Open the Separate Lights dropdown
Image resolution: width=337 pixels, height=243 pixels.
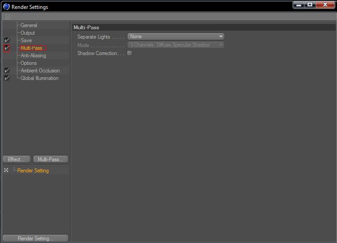point(176,36)
